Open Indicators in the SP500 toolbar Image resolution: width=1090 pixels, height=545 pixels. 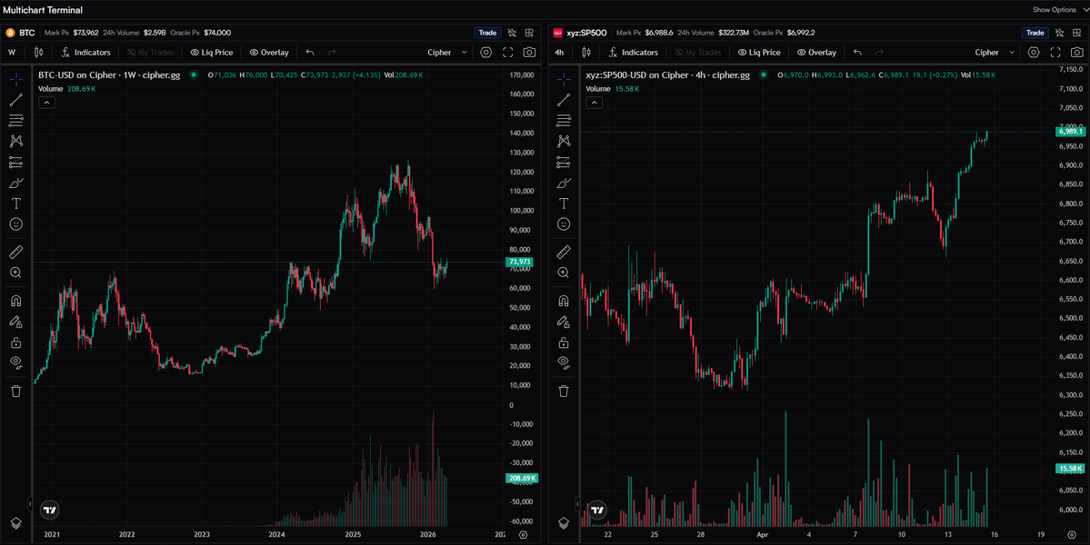tap(633, 52)
